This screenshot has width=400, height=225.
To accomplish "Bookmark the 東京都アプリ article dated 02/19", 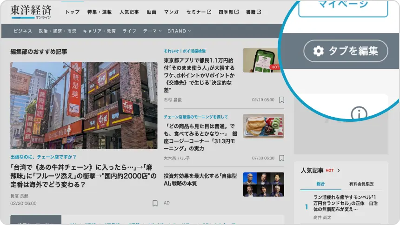I will [x=281, y=100].
